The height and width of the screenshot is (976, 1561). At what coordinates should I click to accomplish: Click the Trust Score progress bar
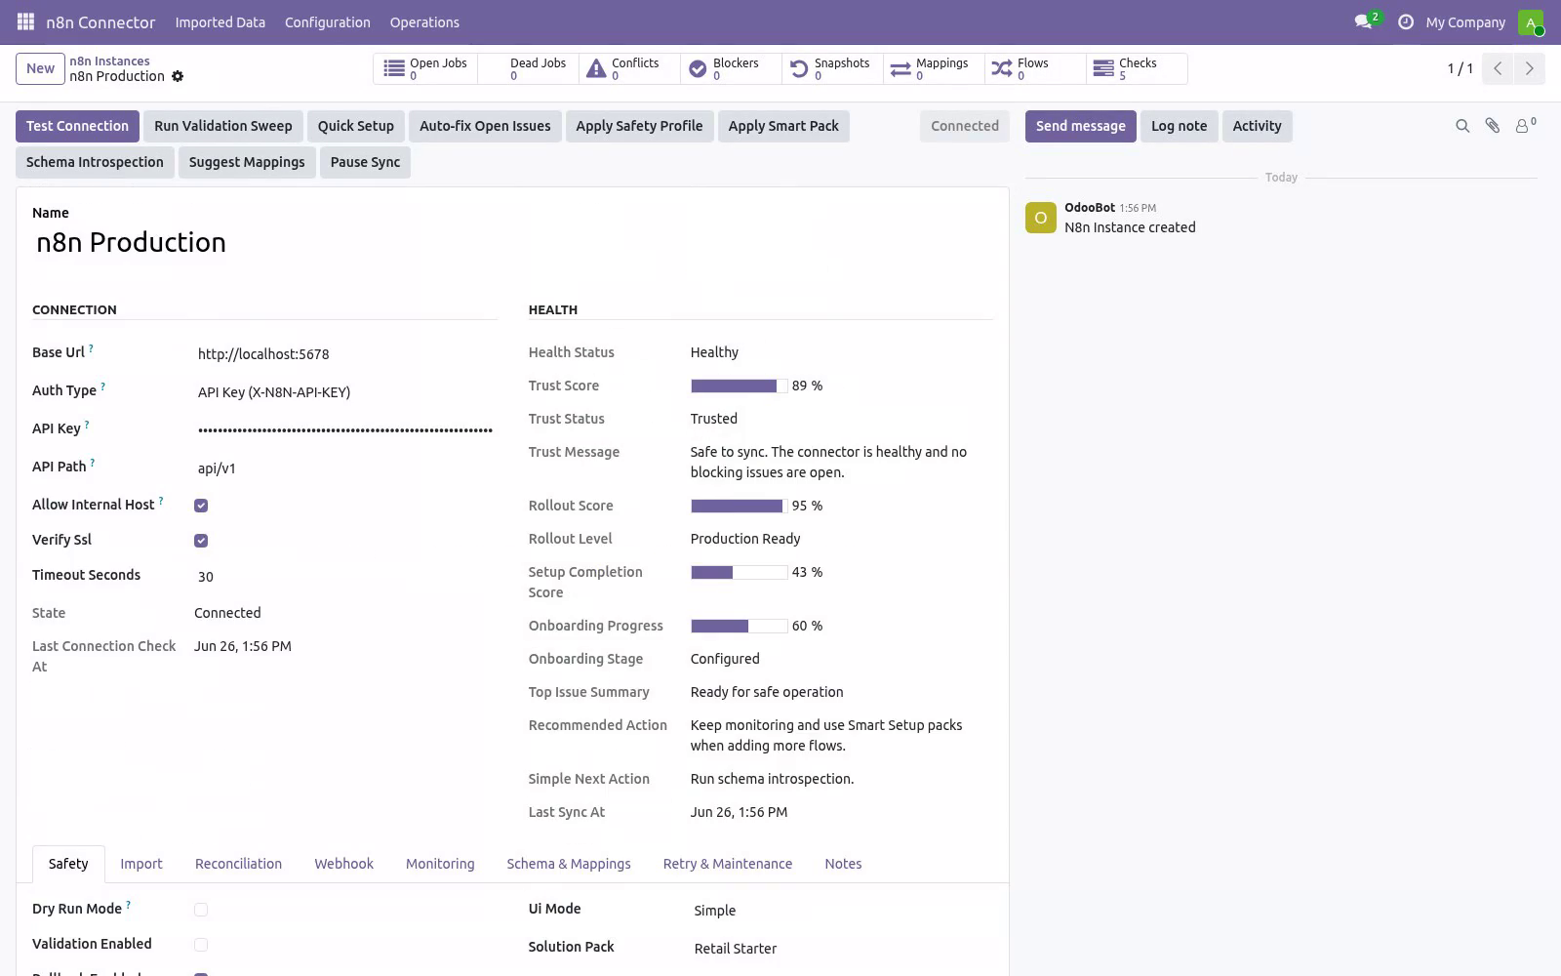739,386
